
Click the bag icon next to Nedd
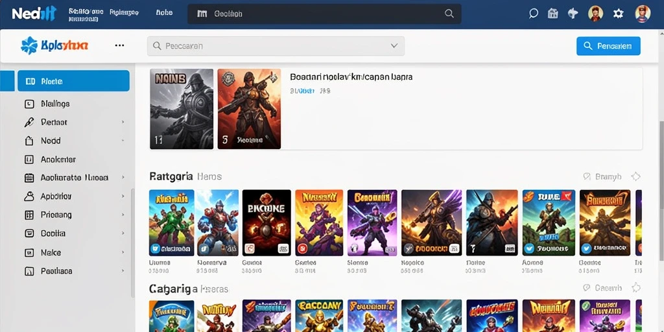click(x=29, y=141)
